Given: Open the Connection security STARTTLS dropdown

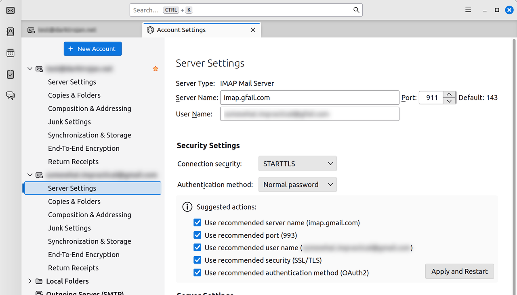Looking at the screenshot, I should 297,164.
